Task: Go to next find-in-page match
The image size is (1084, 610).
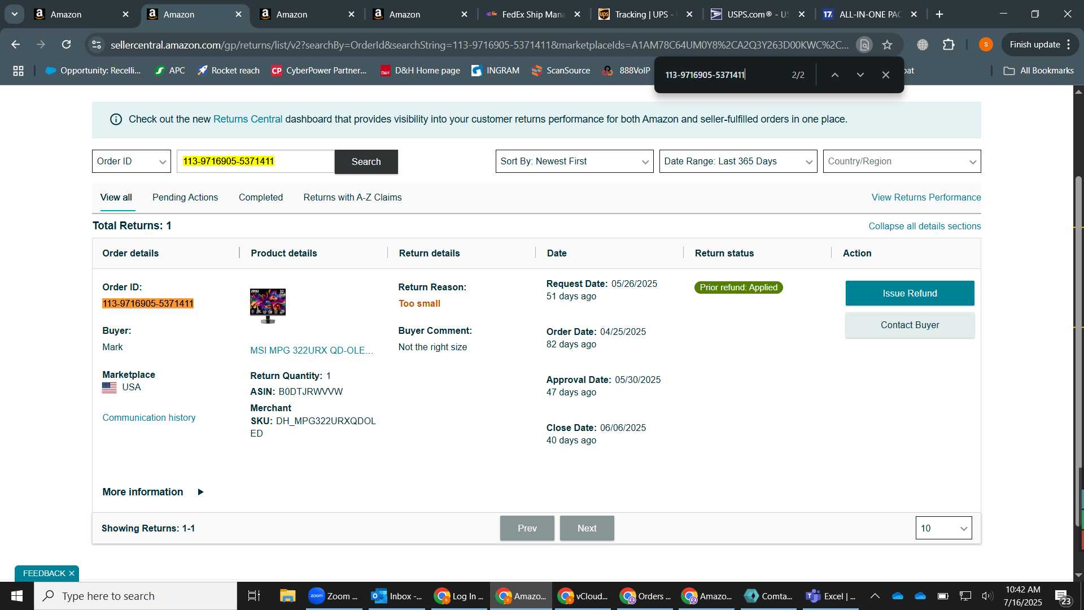Action: [860, 75]
